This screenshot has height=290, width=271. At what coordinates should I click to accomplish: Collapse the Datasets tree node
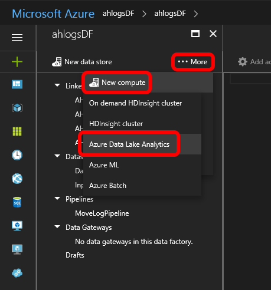[x=57, y=156]
